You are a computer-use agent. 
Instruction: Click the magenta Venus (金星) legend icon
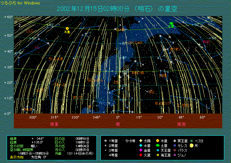point(140,150)
